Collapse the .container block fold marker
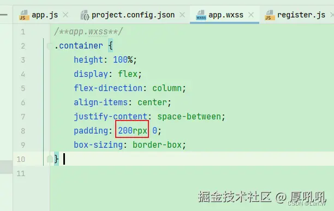The width and height of the screenshot is (334, 211). click(x=50, y=46)
